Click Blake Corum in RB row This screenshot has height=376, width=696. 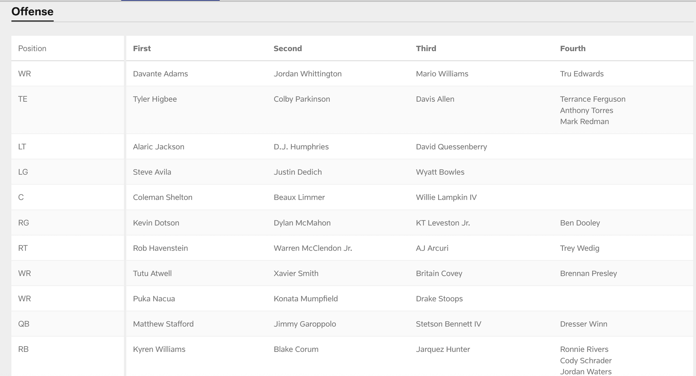point(296,349)
